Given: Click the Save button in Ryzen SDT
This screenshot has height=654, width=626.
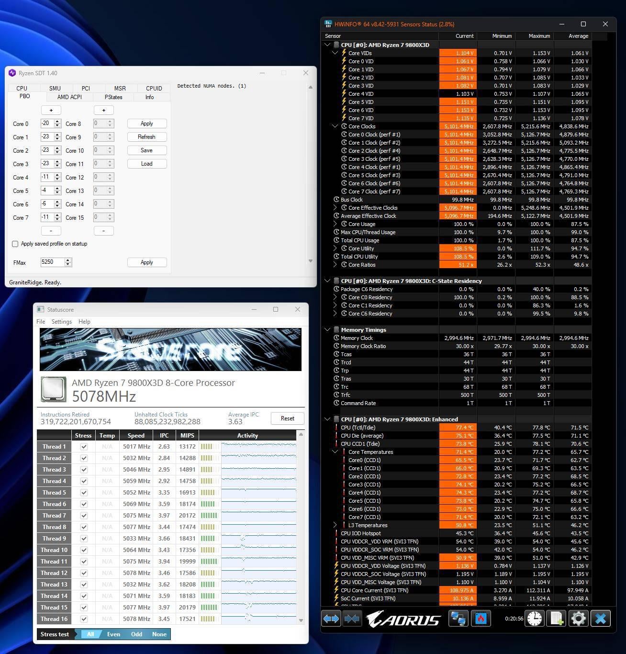Looking at the screenshot, I should [146, 150].
